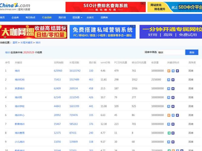This screenshot has height=151, width=202.
Task: Click index value 44843
Action: pos(57,106)
